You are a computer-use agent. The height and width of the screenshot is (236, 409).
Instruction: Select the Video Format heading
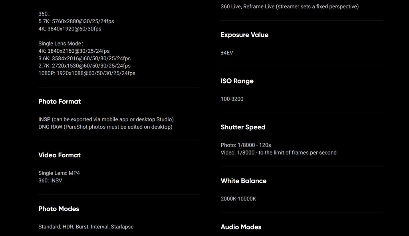point(60,155)
